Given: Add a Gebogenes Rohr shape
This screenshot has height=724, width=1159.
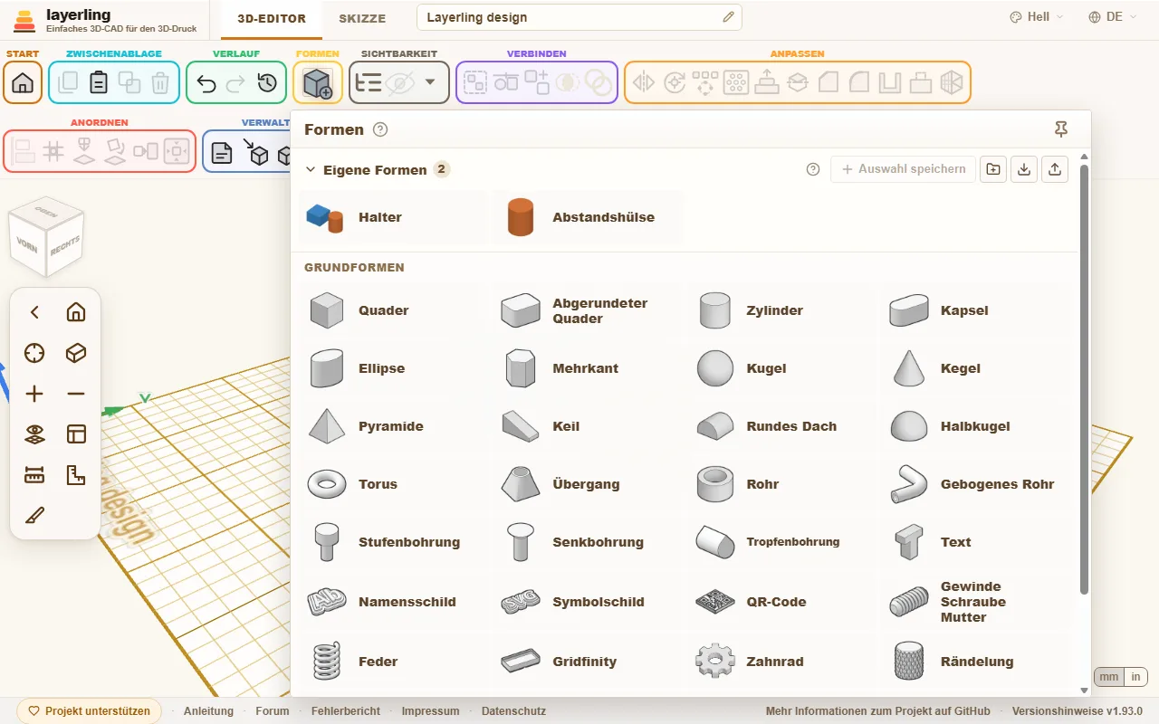Looking at the screenshot, I should coord(975,484).
